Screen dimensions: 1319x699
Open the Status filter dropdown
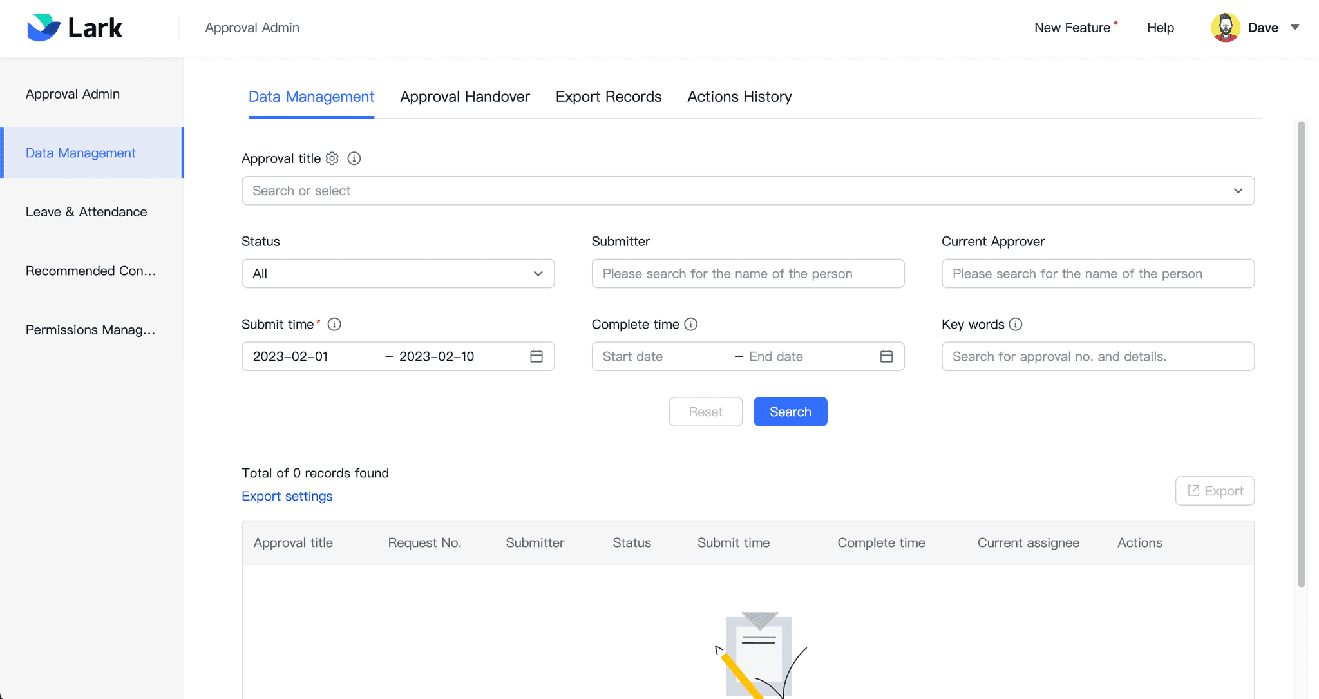point(398,273)
